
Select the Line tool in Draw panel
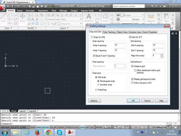(3, 18)
